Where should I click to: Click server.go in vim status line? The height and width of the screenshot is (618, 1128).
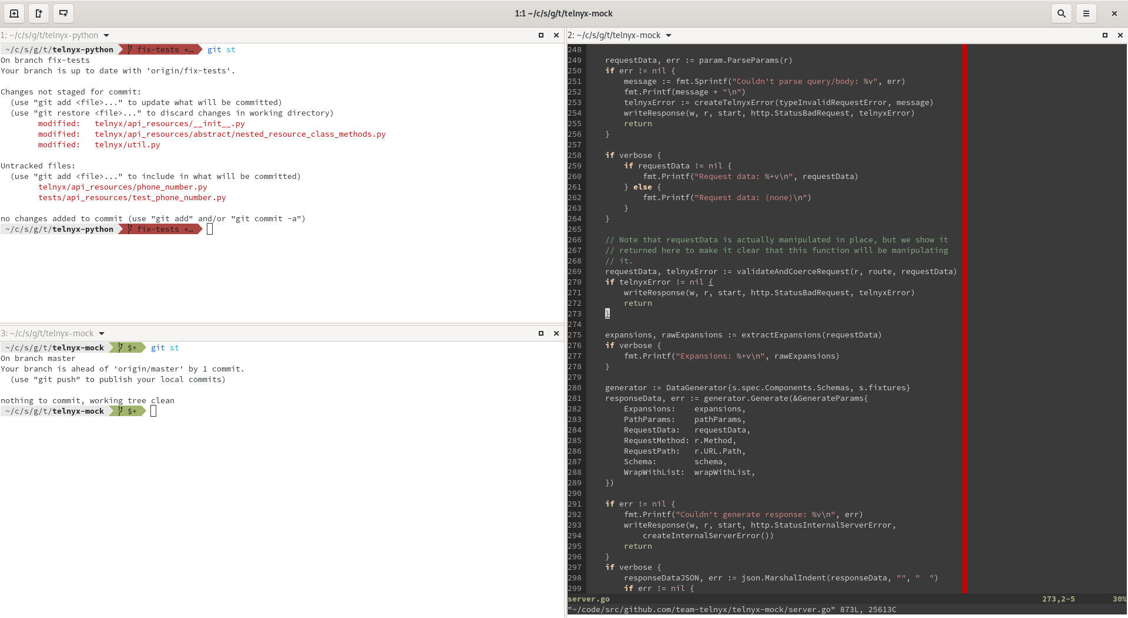(589, 599)
